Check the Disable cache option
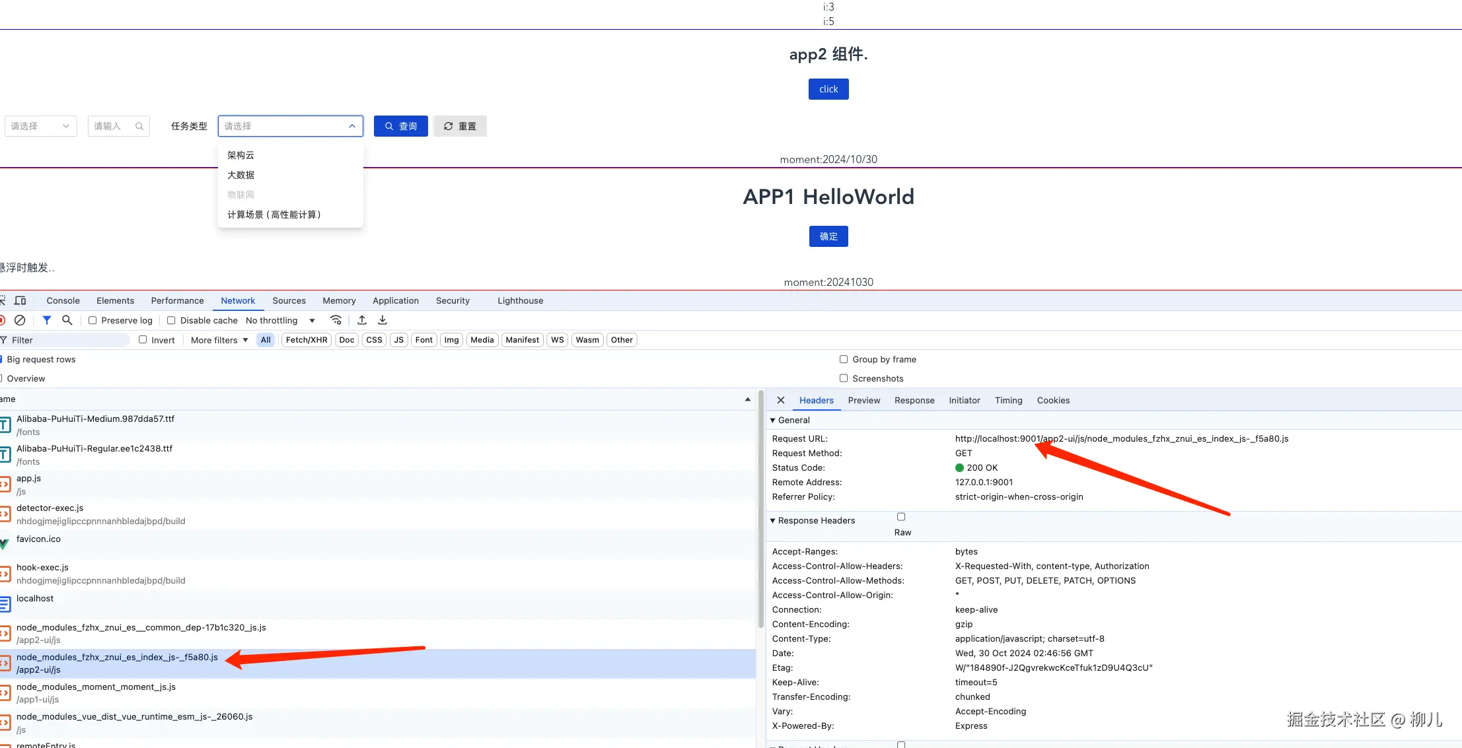Screen dimensions: 1462x748 [171, 320]
